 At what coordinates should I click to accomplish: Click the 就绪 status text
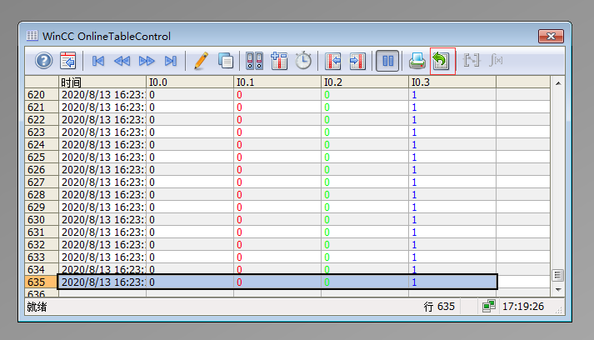pyautogui.click(x=37, y=307)
